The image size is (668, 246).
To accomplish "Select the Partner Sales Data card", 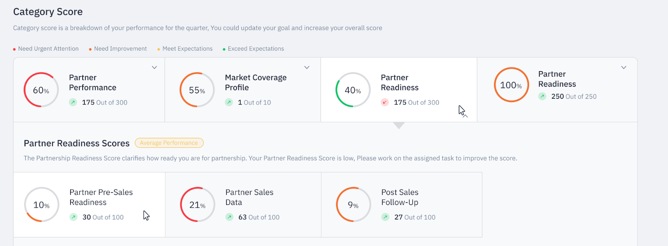I will [243, 205].
